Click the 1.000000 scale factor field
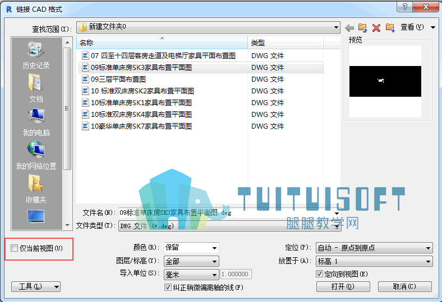The image size is (442, 302). pos(236,274)
